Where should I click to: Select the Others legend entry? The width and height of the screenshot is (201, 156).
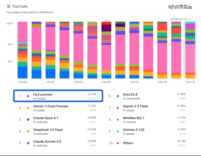pyautogui.click(x=128, y=143)
